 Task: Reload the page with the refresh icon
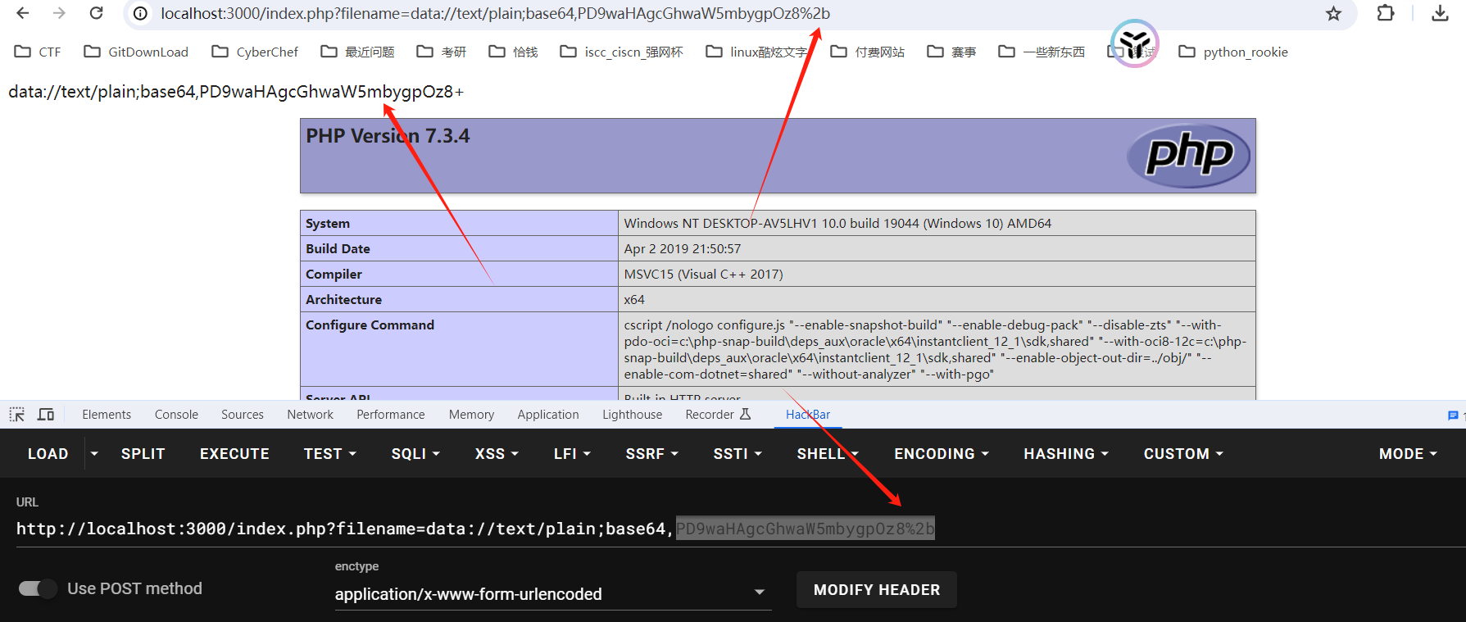tap(96, 13)
